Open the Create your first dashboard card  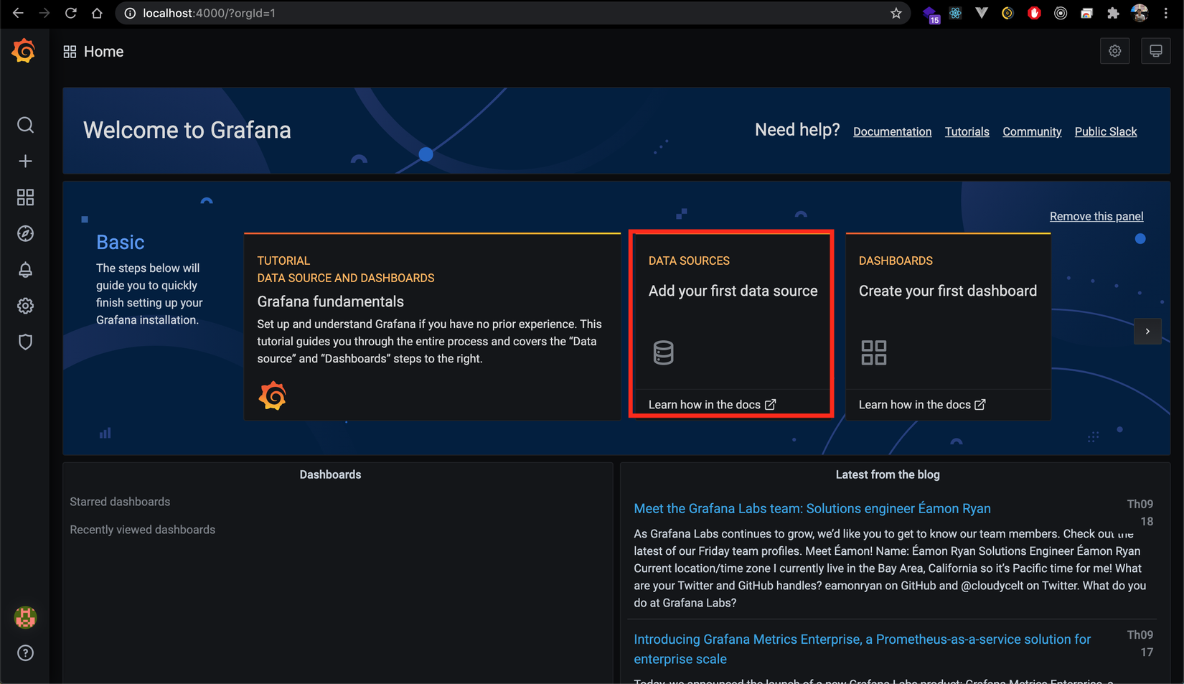click(x=947, y=291)
